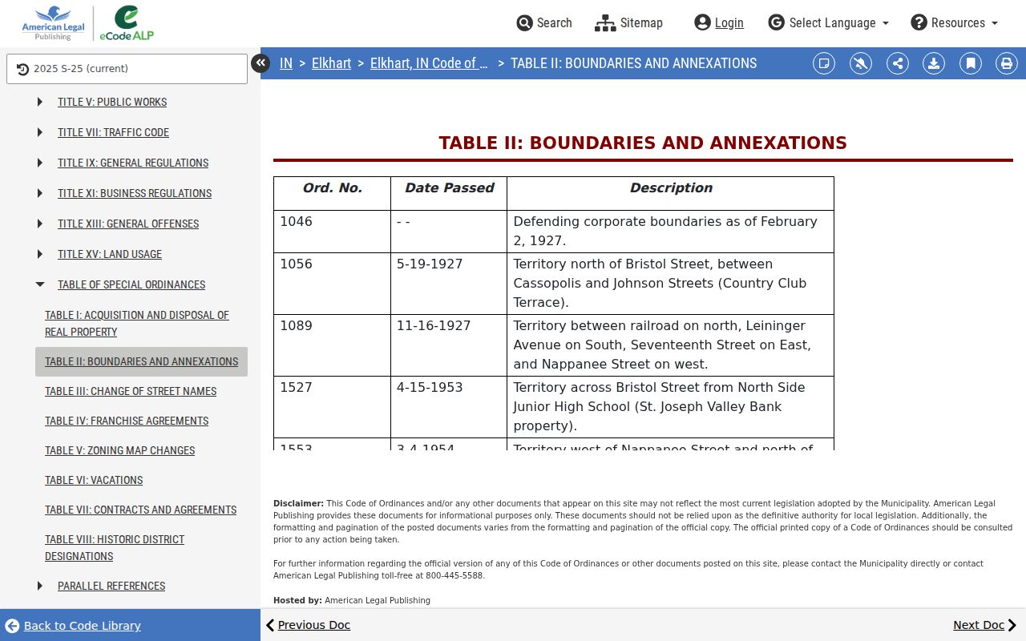1026x641 pixels.
Task: Open the Search tool
Action: pos(544,22)
